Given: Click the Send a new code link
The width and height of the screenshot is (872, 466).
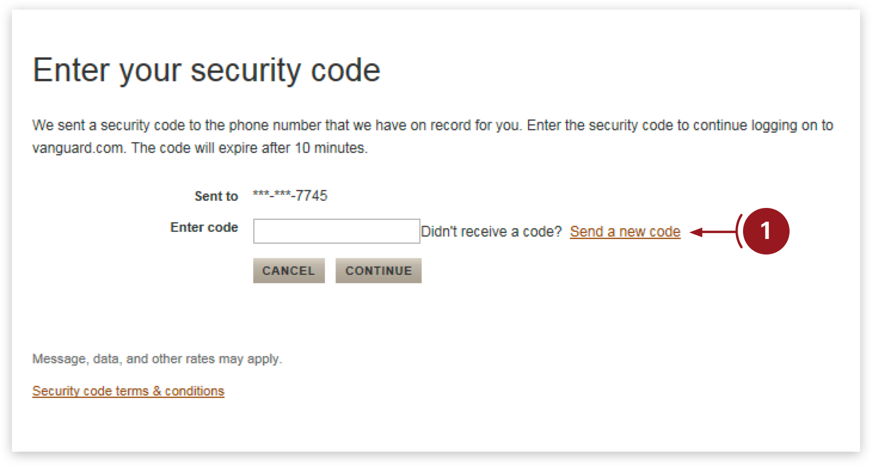Looking at the screenshot, I should pos(625,232).
